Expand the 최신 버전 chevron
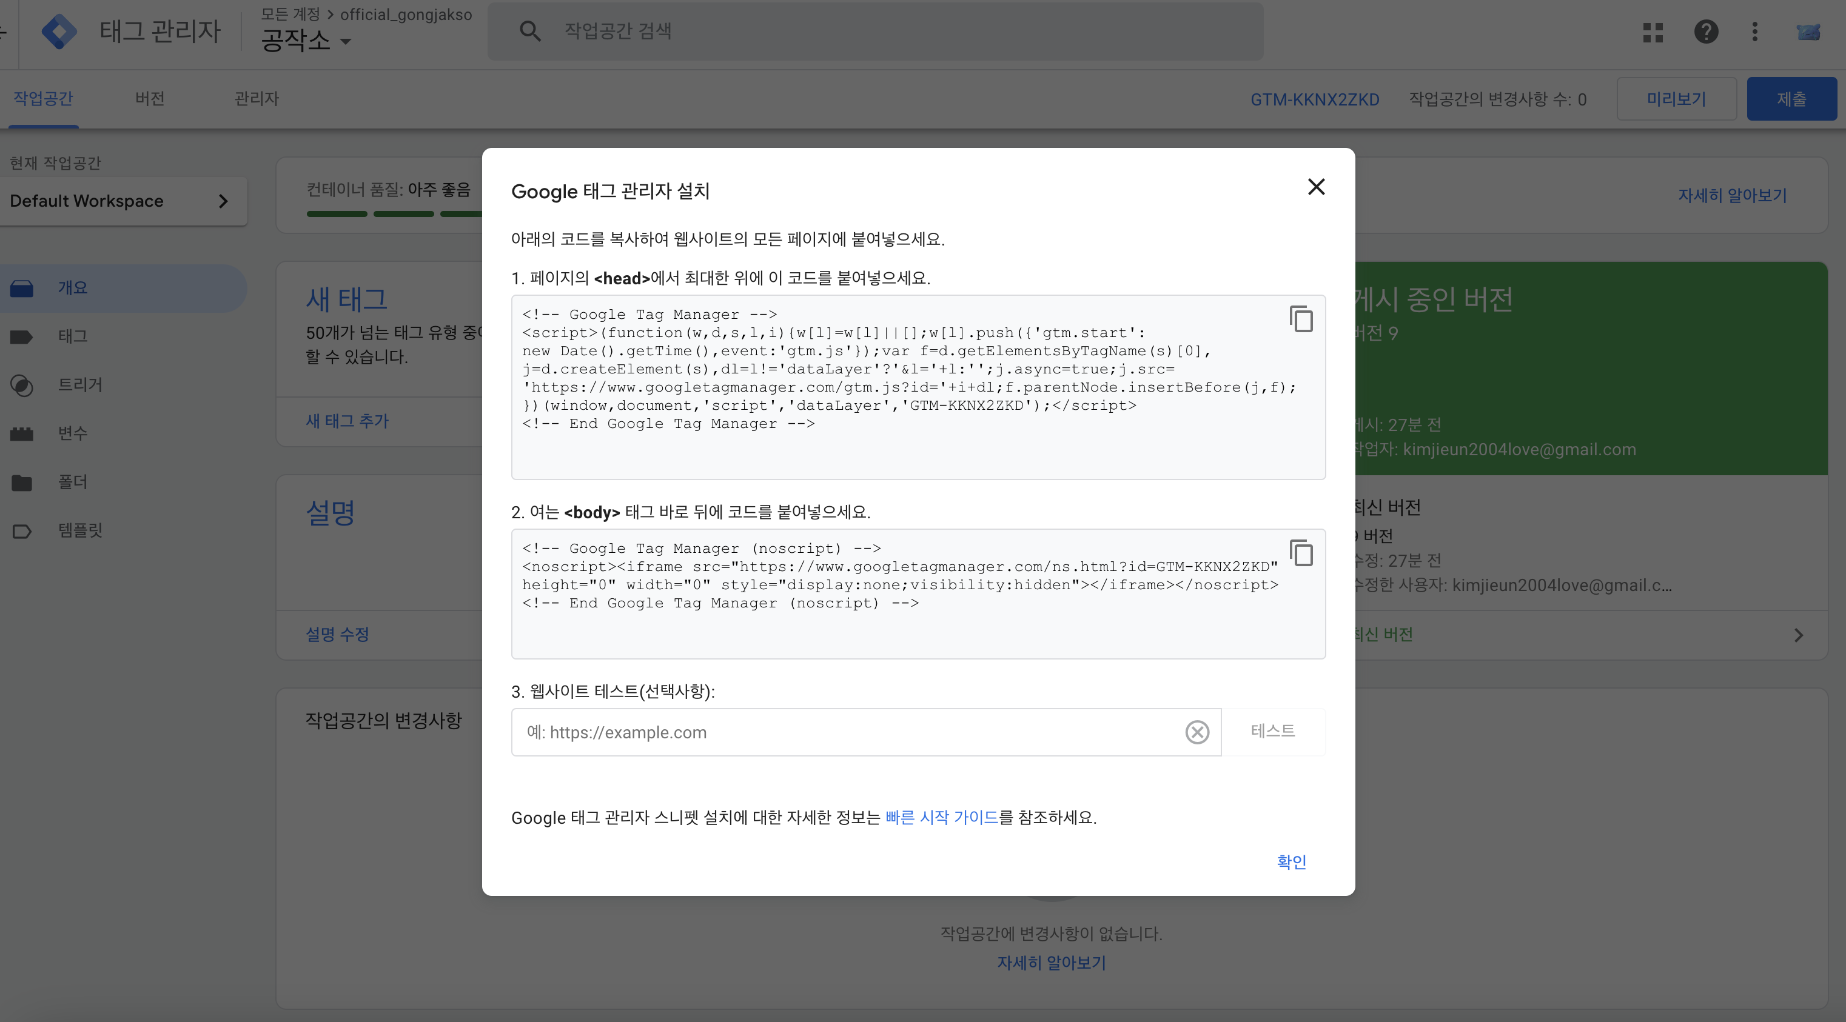The height and width of the screenshot is (1022, 1846). tap(1798, 635)
